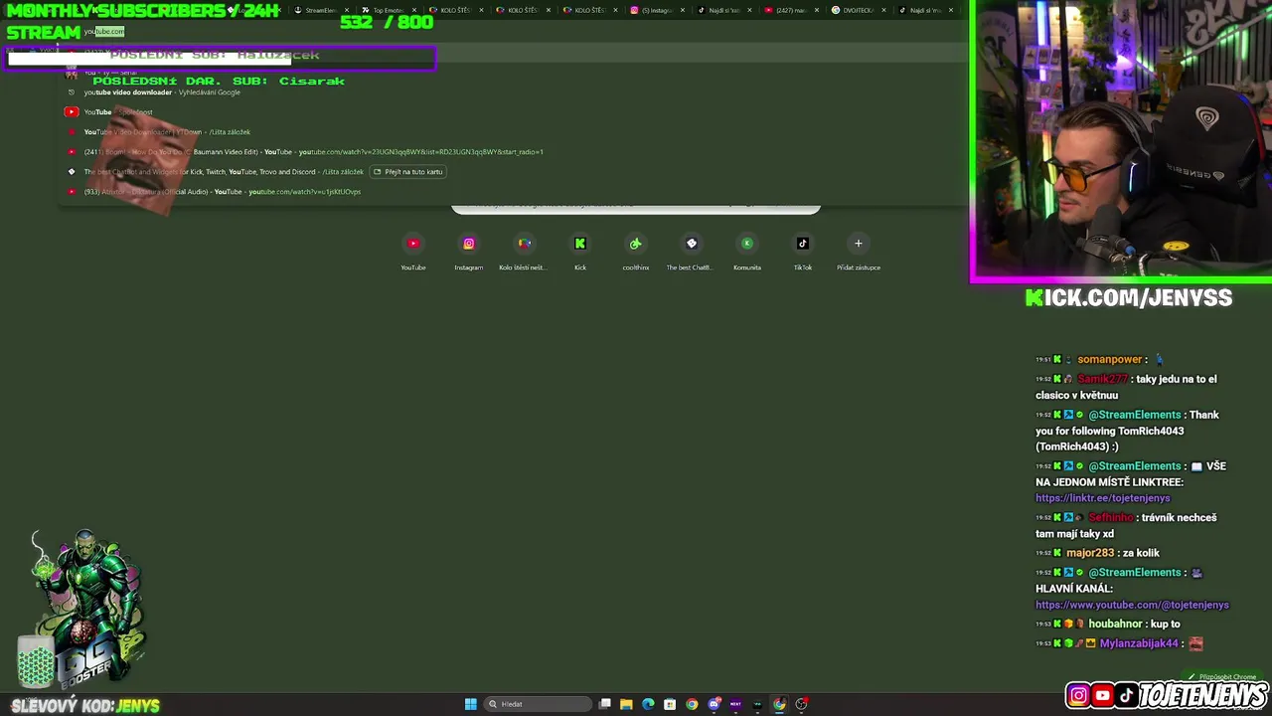This screenshot has height=716, width=1272.
Task: Click the Hledat taskbar search box
Action: (x=536, y=704)
